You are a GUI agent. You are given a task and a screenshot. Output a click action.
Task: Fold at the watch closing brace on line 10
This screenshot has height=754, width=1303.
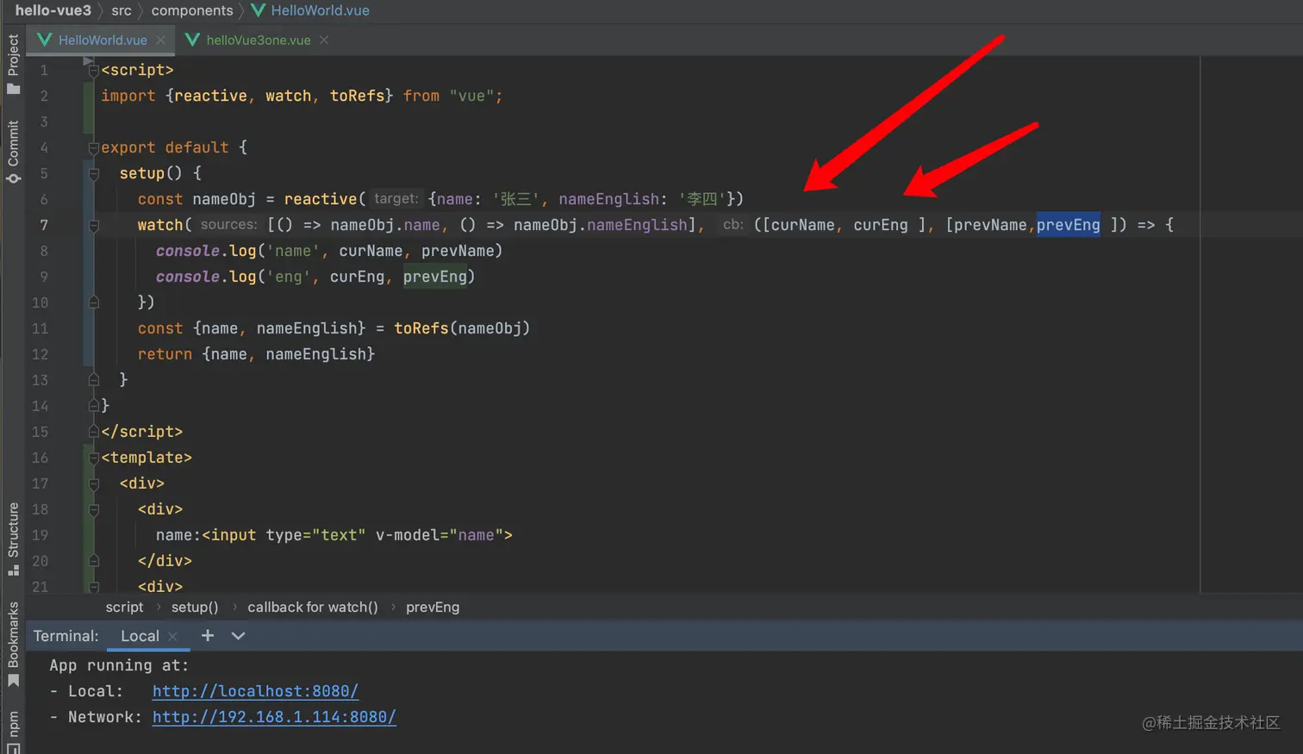pos(94,302)
